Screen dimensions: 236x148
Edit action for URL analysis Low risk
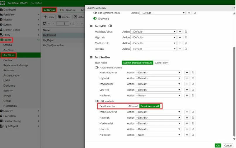pos(193,129)
